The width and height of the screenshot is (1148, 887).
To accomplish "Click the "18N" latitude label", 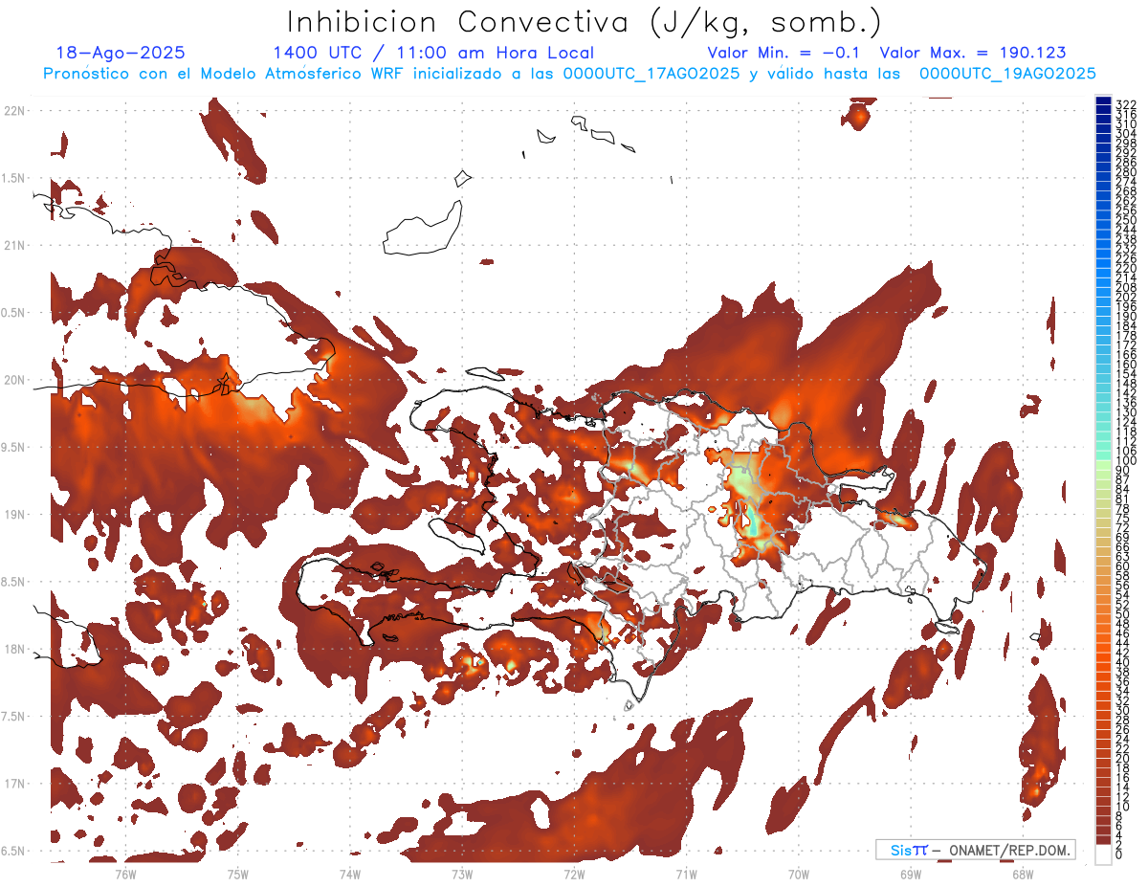I will [14, 649].
